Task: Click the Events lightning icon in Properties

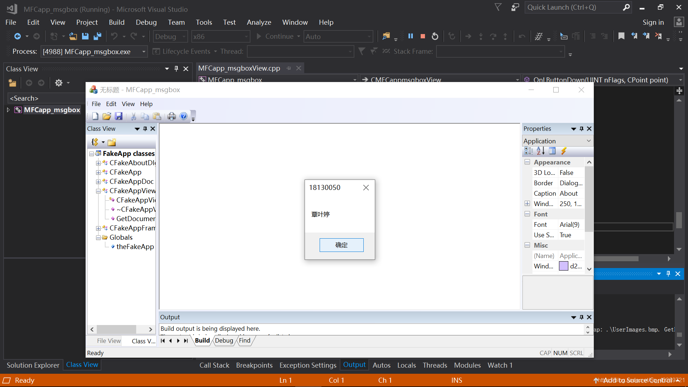Action: click(564, 151)
